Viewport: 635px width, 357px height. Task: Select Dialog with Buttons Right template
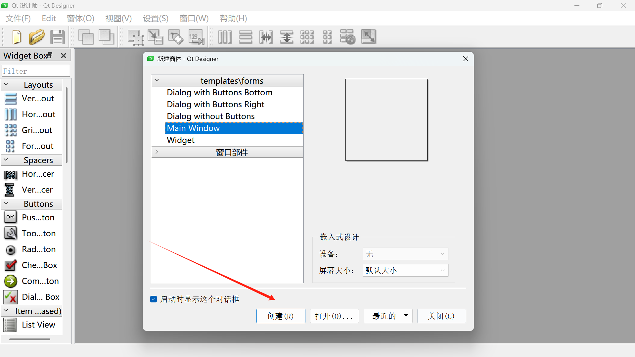234,104
